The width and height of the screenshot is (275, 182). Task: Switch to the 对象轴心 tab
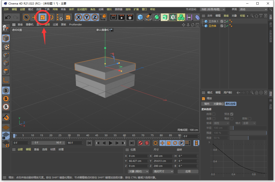click(x=218, y=104)
